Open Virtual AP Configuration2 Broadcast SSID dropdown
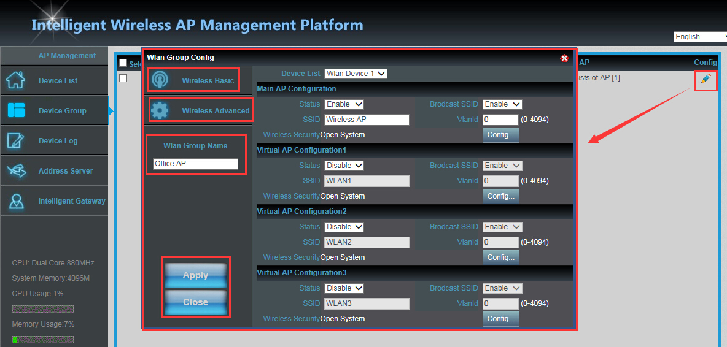Image resolution: width=727 pixels, height=347 pixels. click(x=503, y=227)
